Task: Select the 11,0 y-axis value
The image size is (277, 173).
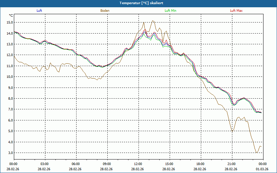Action: (10, 66)
